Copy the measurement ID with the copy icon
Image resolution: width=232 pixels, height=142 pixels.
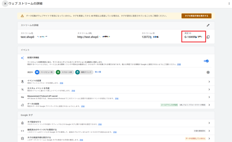pyautogui.click(x=208, y=37)
